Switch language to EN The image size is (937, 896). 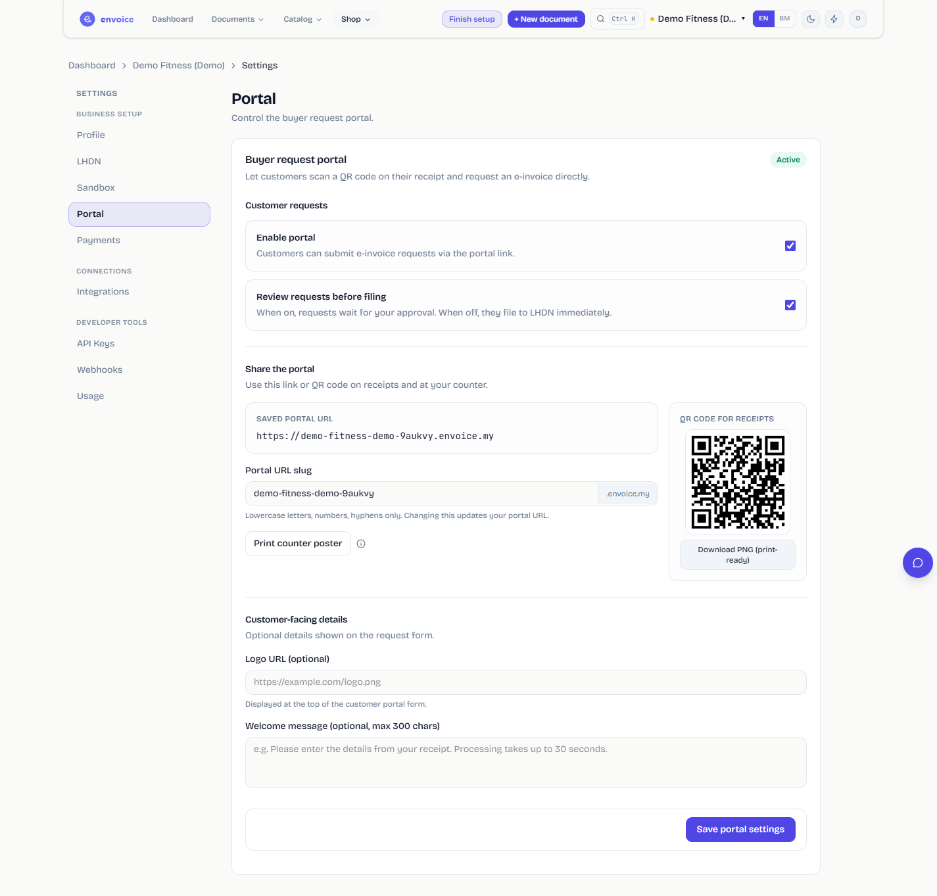(x=763, y=19)
